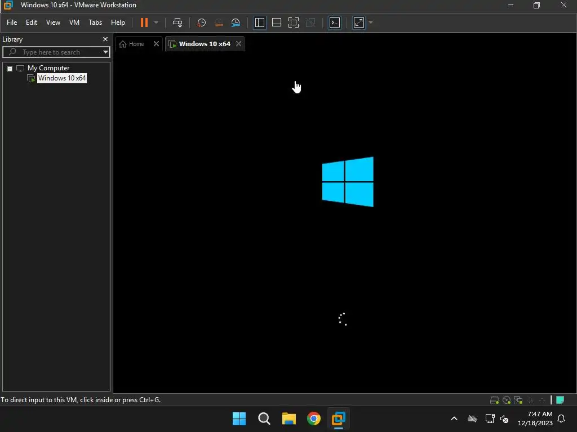Click the VMware icon in the title bar
The width and height of the screenshot is (577, 432).
tap(8, 5)
